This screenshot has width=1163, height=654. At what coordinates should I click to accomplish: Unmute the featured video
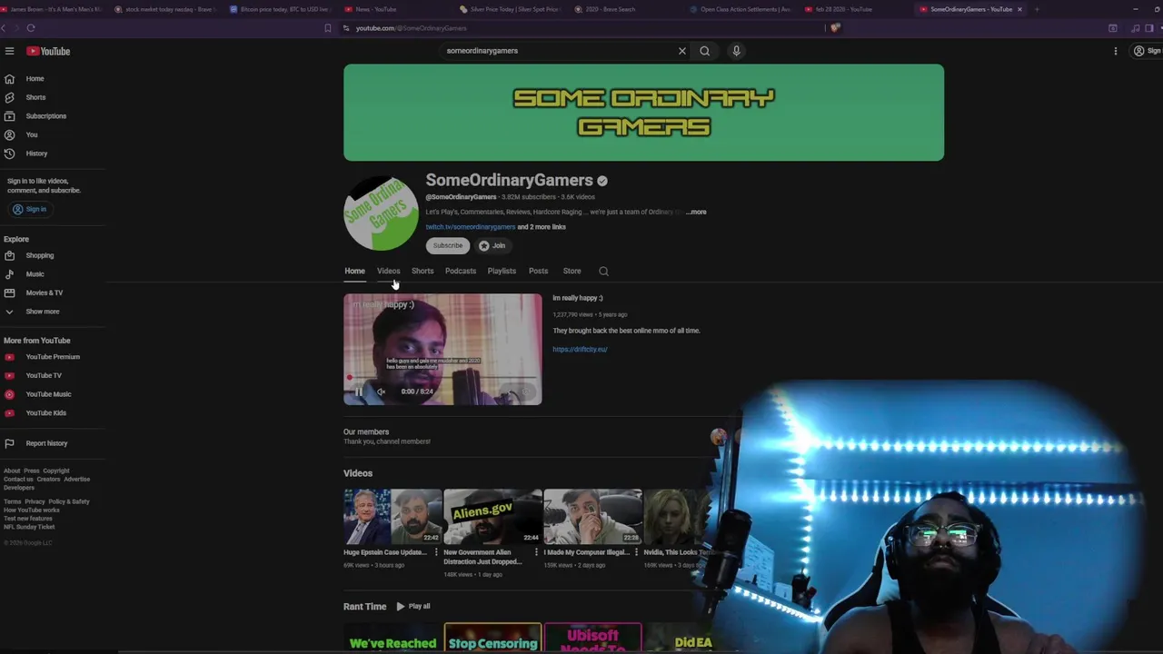pyautogui.click(x=381, y=391)
